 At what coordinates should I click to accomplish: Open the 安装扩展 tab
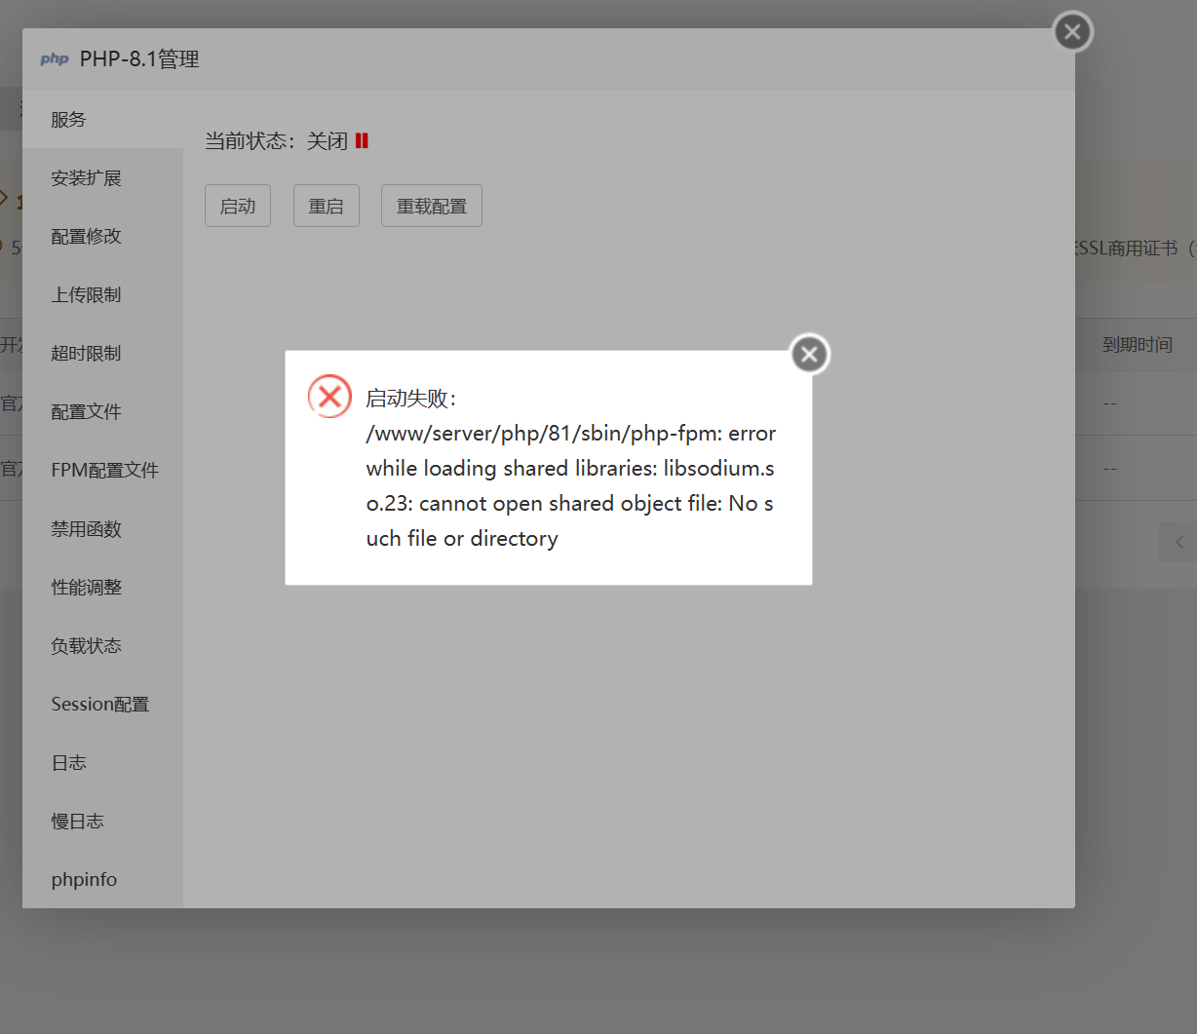coord(102,178)
